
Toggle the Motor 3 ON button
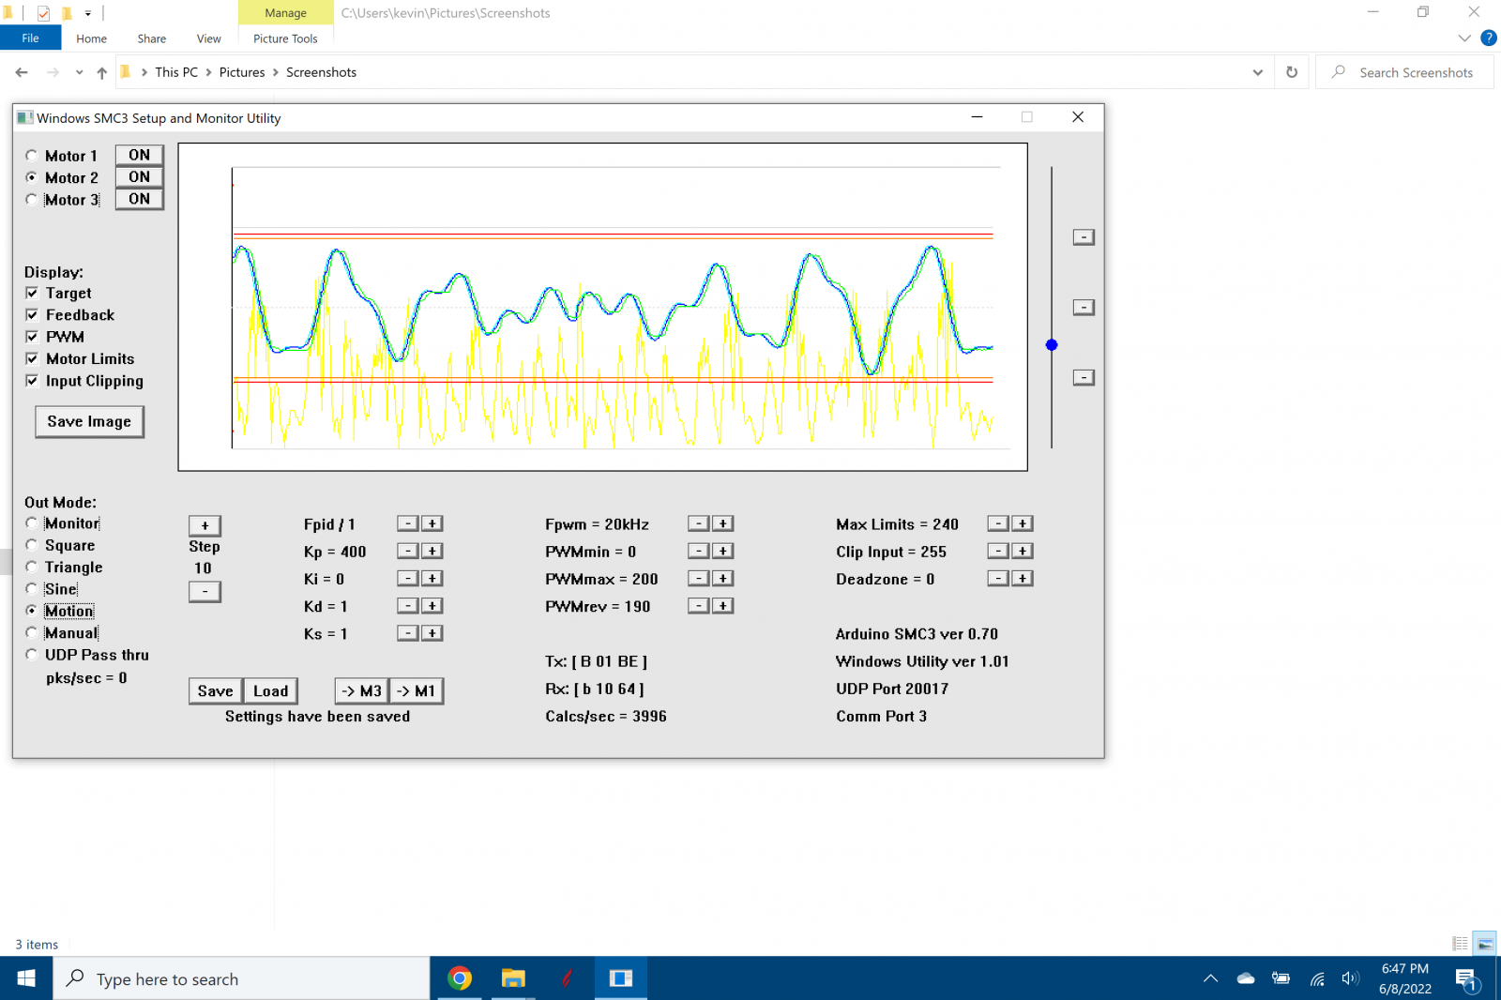coord(139,199)
